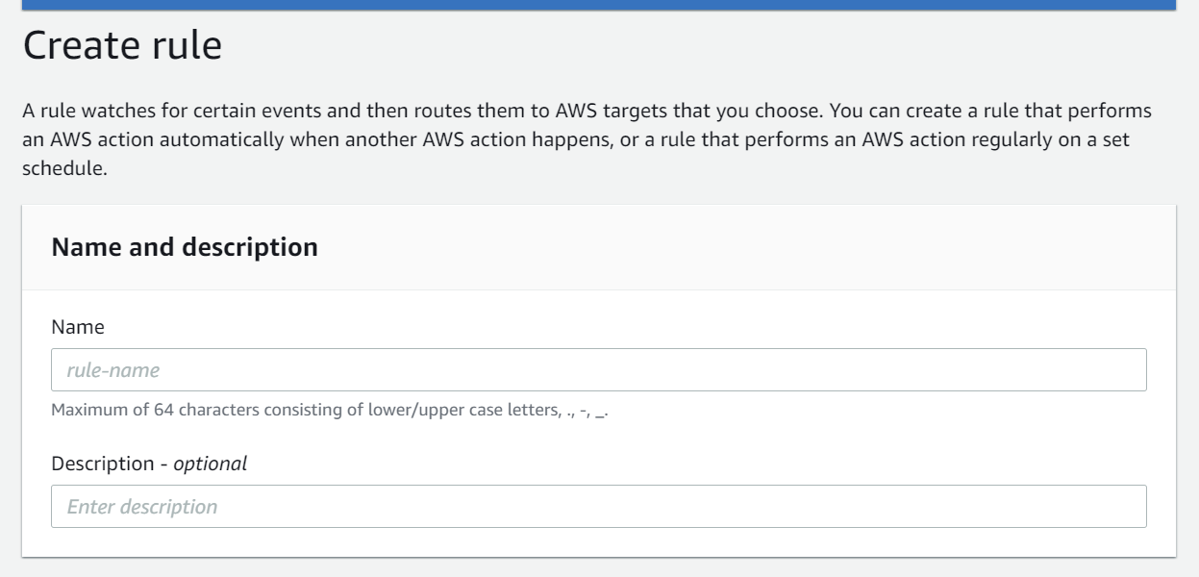Screen dimensions: 1199x577
Task: Click the "Name" field label
Action: [78, 327]
